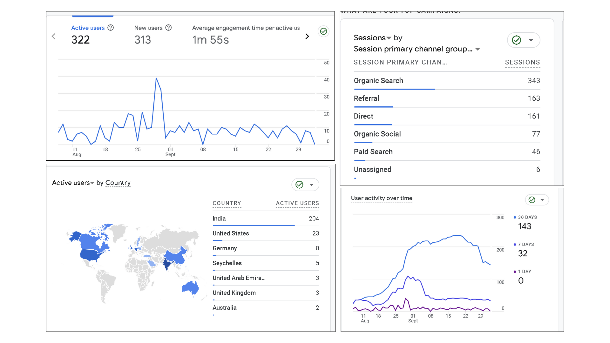Click help icon next to Active users
The width and height of the screenshot is (610, 343).
pyautogui.click(x=111, y=28)
